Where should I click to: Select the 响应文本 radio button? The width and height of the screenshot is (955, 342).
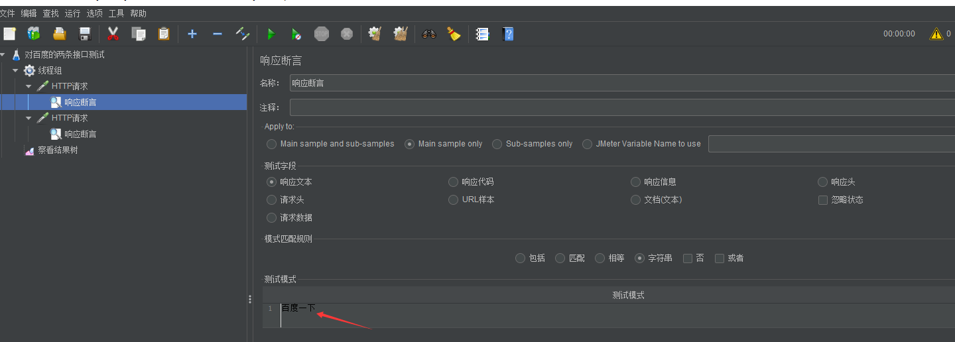(x=271, y=182)
